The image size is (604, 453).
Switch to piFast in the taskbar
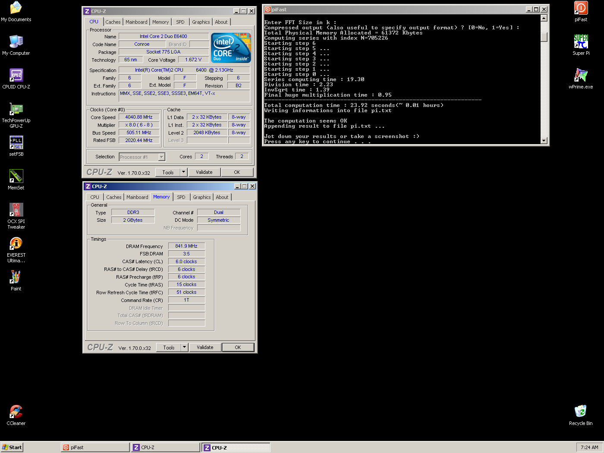[x=95, y=447]
